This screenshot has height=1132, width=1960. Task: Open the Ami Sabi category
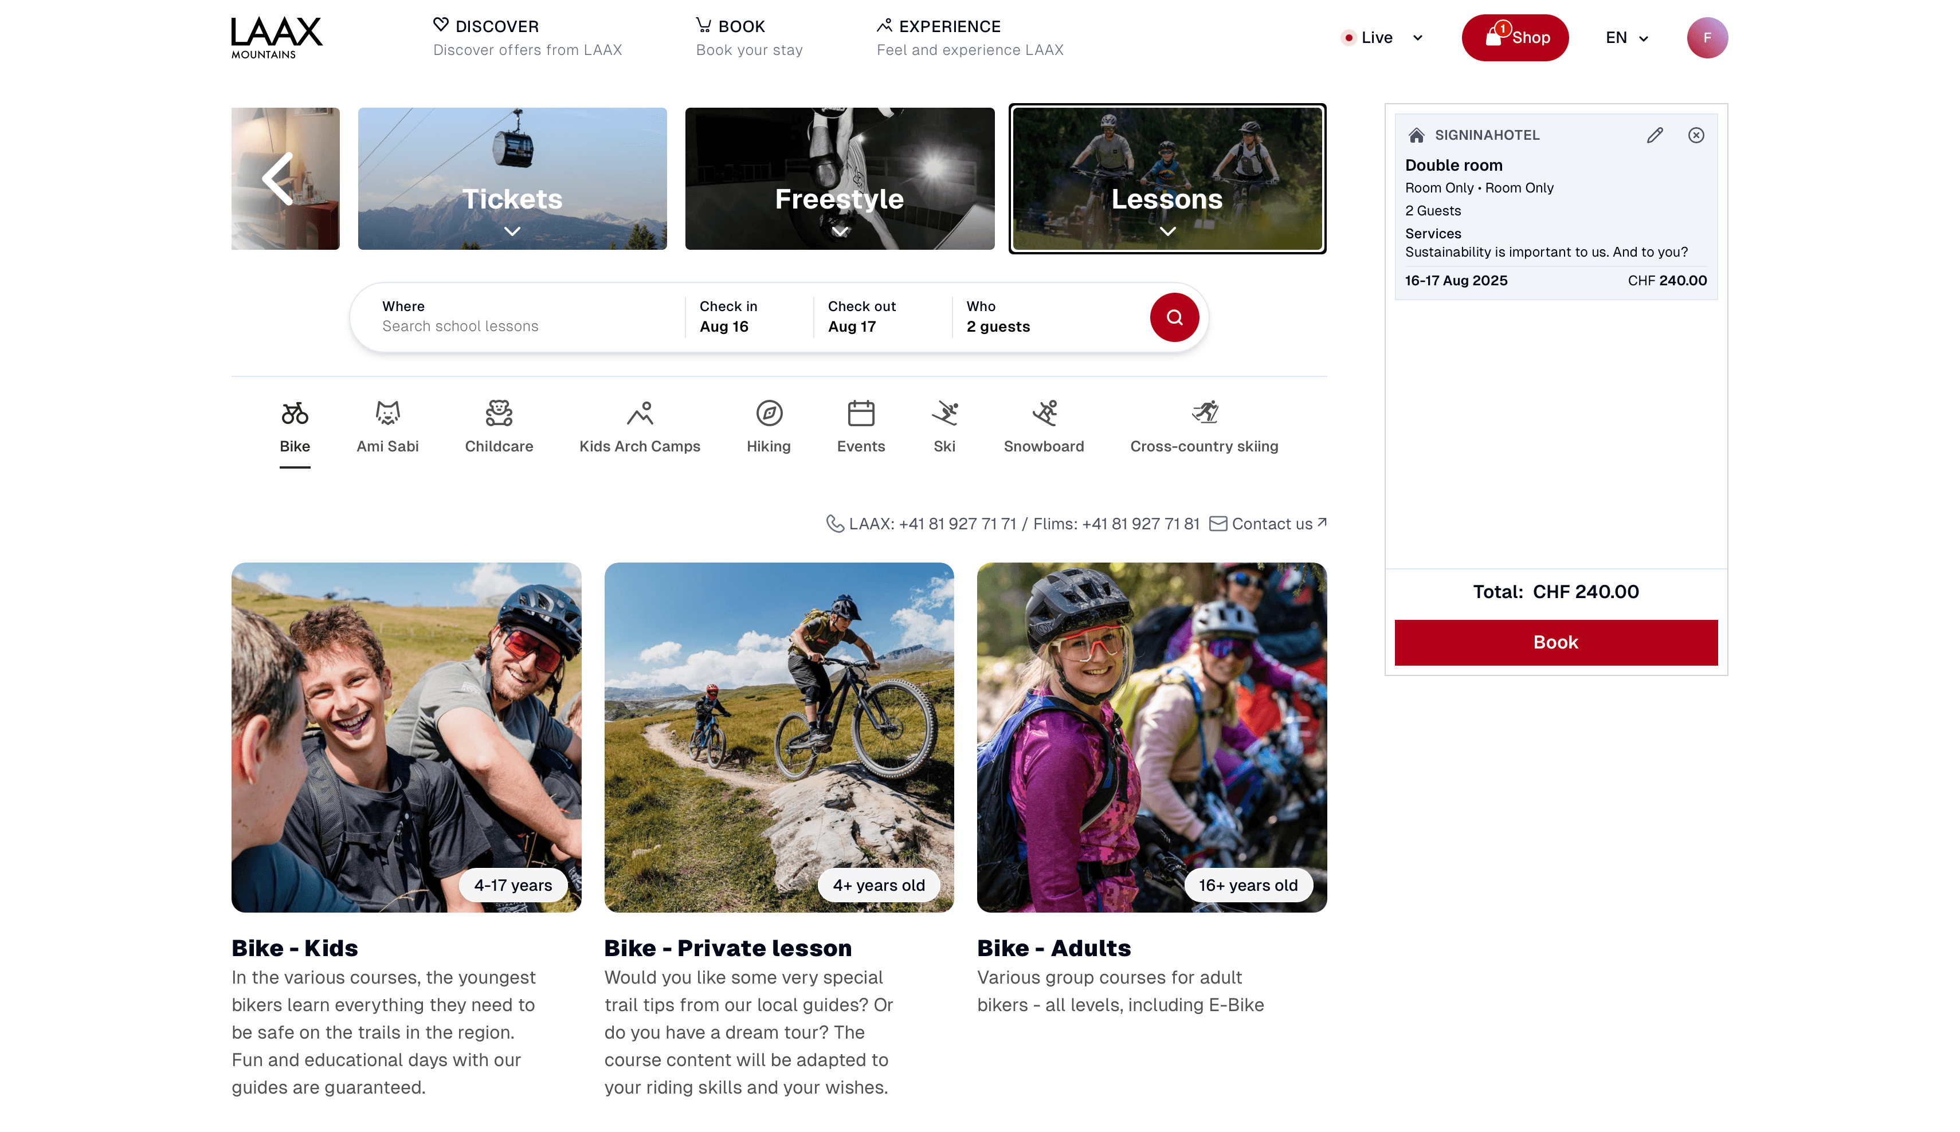point(387,414)
